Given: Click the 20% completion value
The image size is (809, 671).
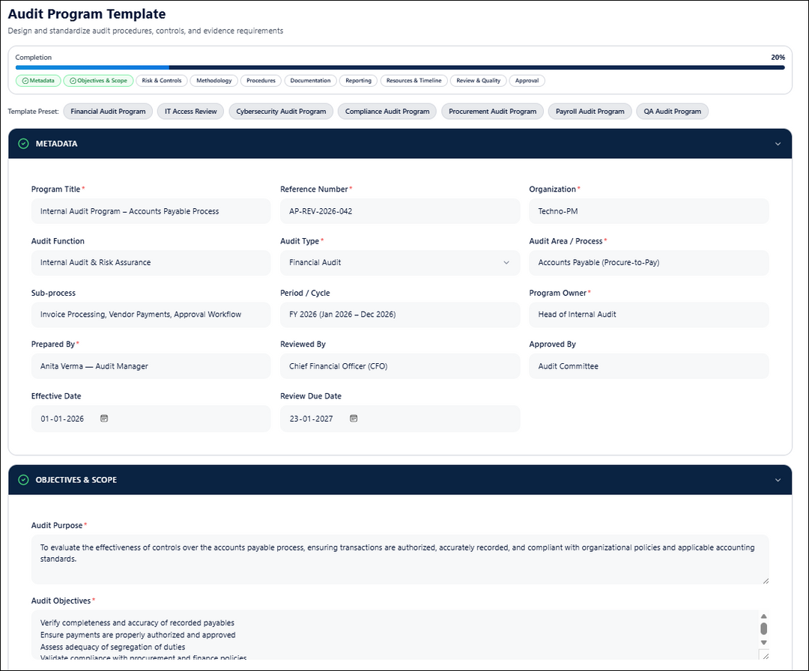Looking at the screenshot, I should coord(778,57).
